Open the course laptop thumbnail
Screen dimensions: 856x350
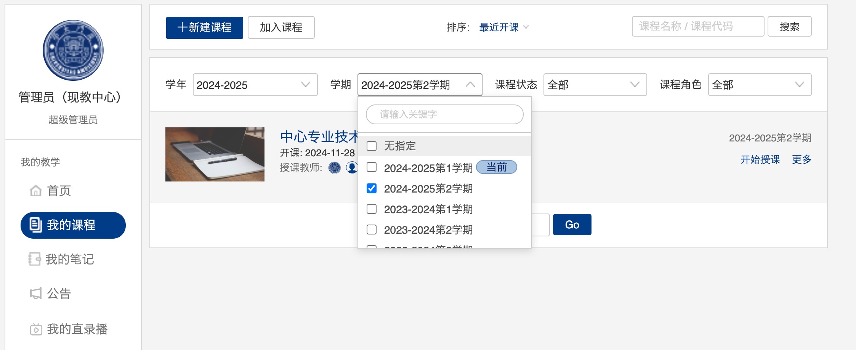(x=215, y=154)
